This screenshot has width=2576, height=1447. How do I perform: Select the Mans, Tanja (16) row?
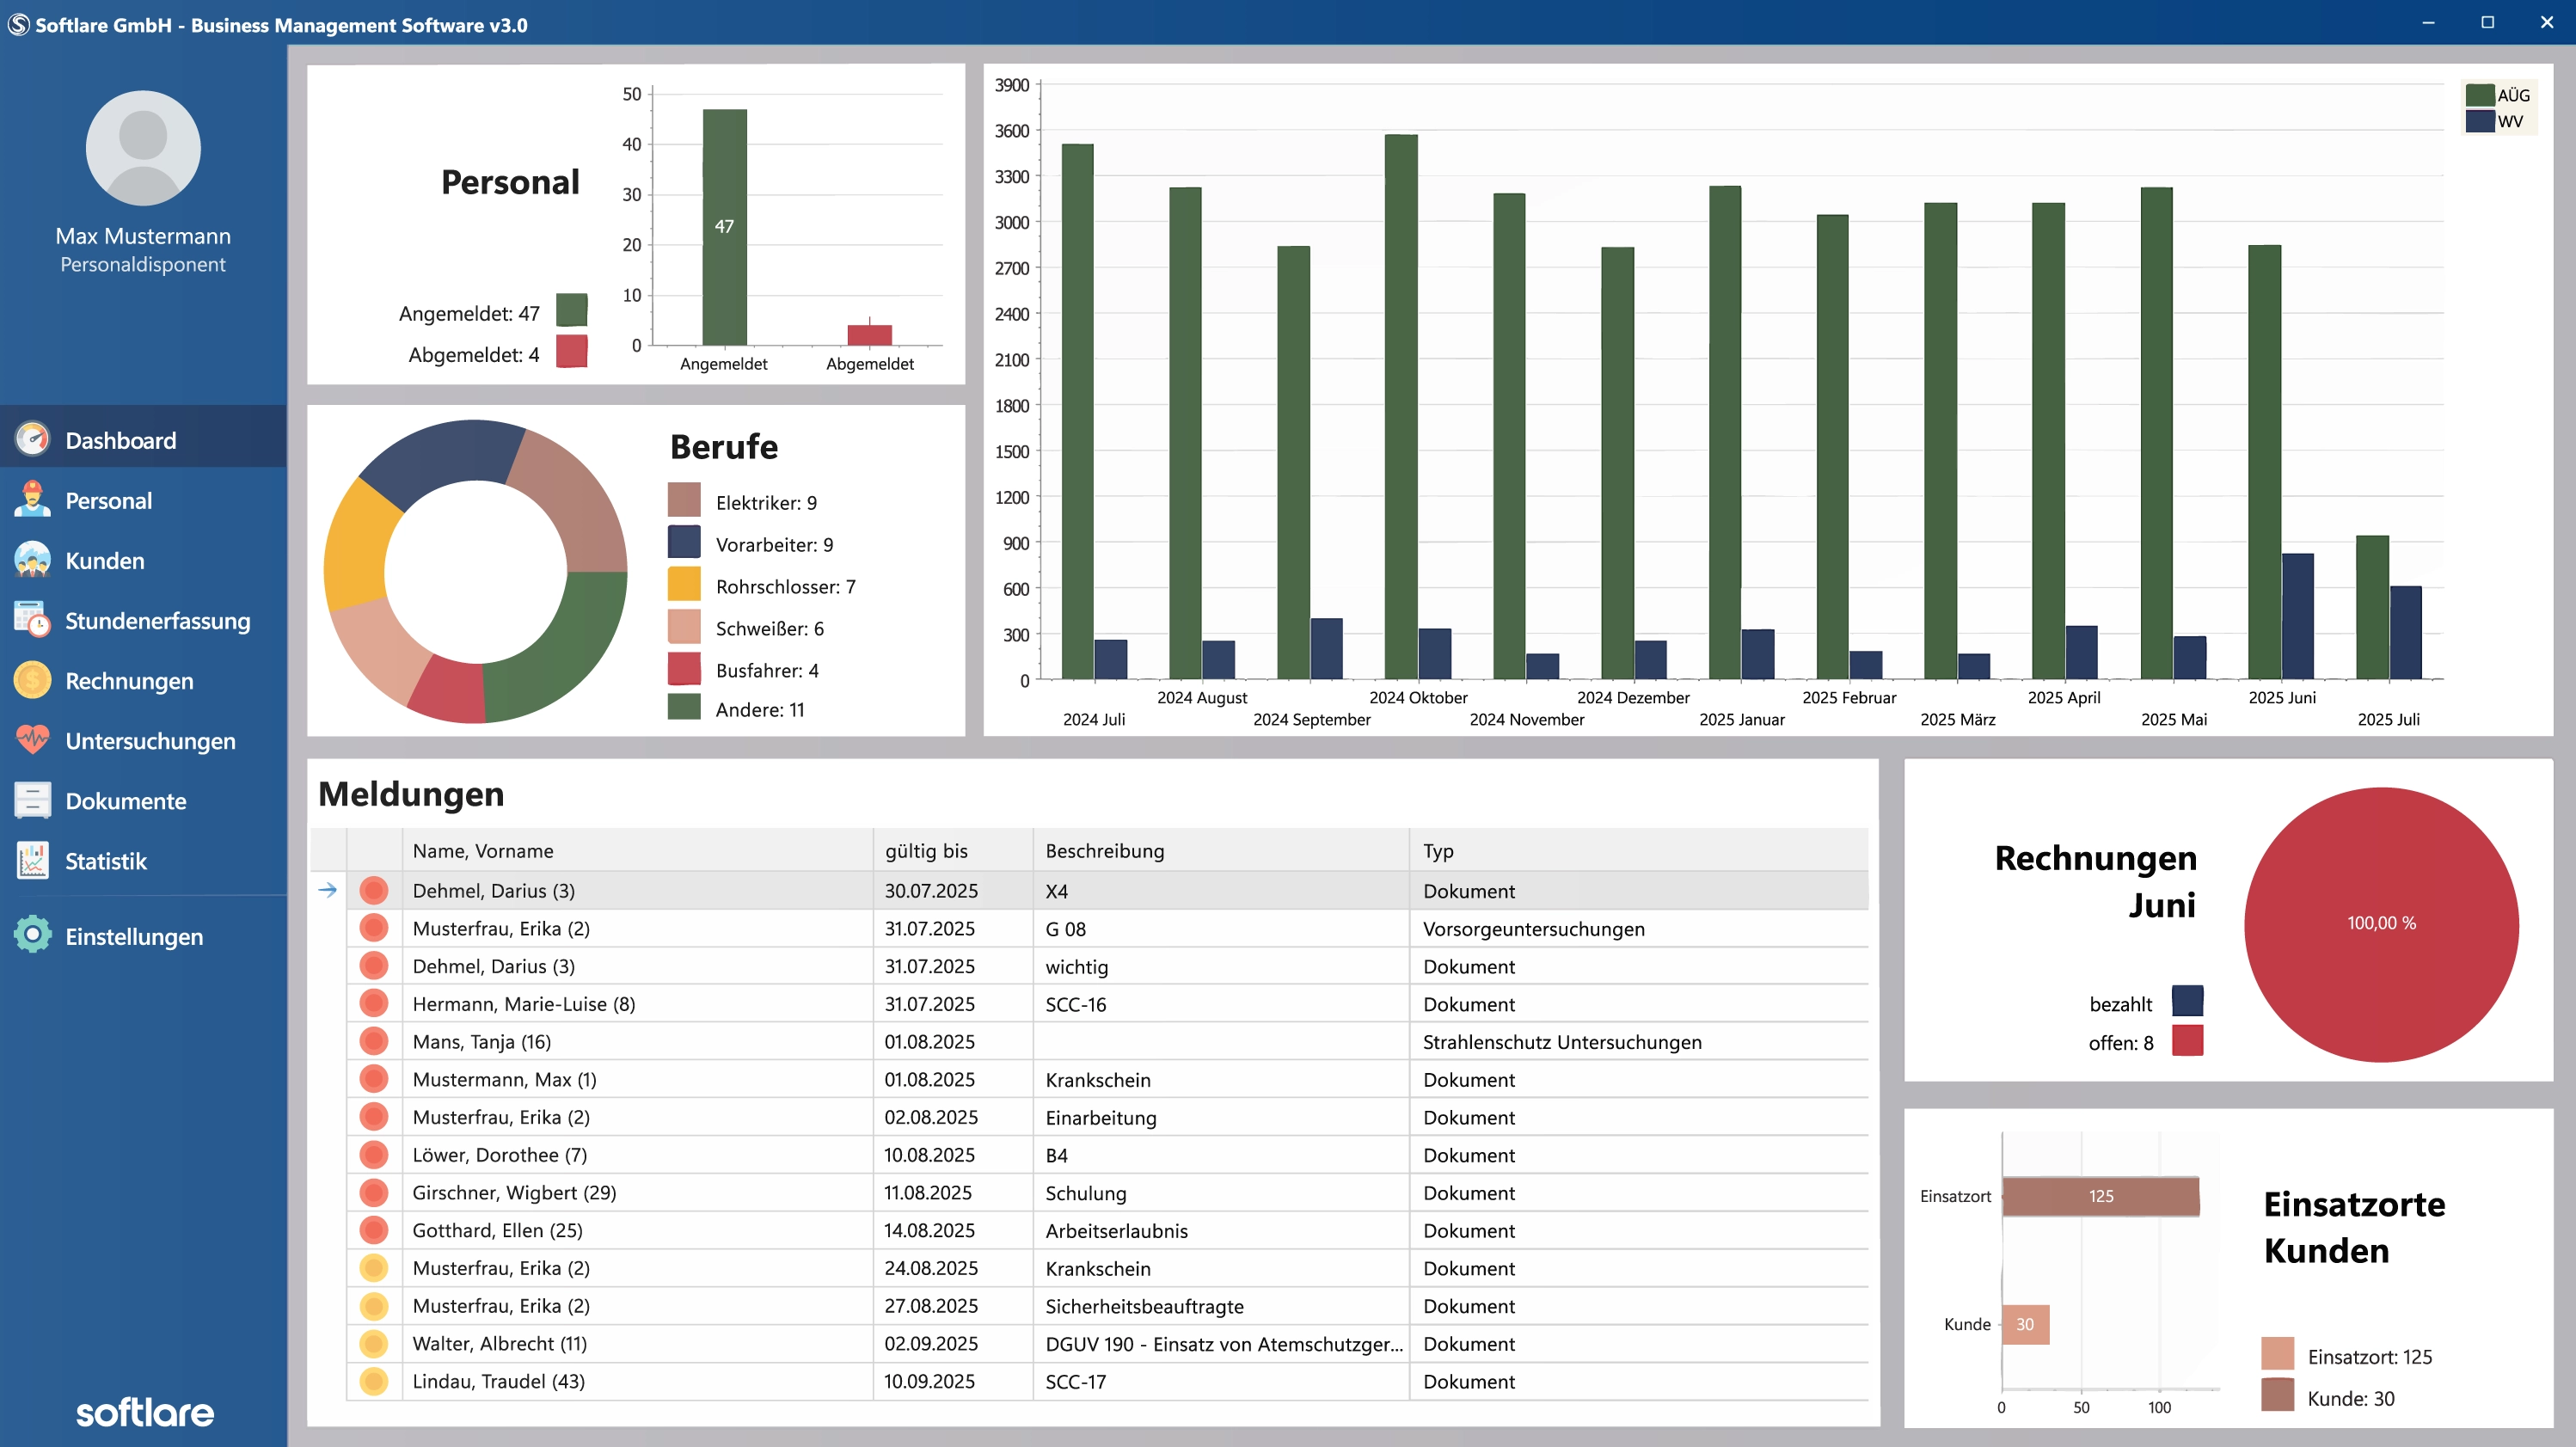pyautogui.click(x=482, y=1041)
